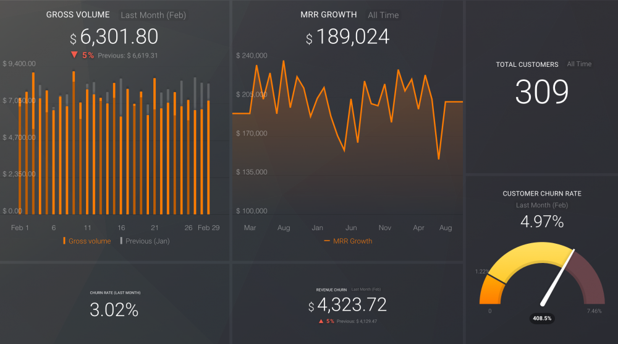
Task: Toggle the Previous (Jan) series legend label
Action: tap(147, 241)
